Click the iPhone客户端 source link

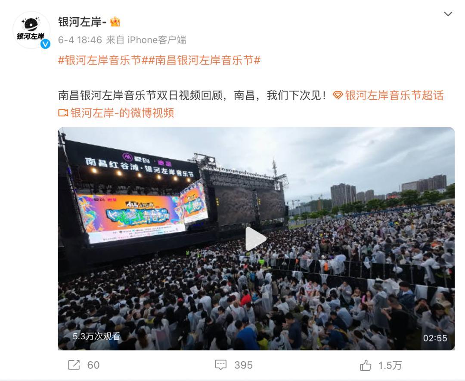157,40
